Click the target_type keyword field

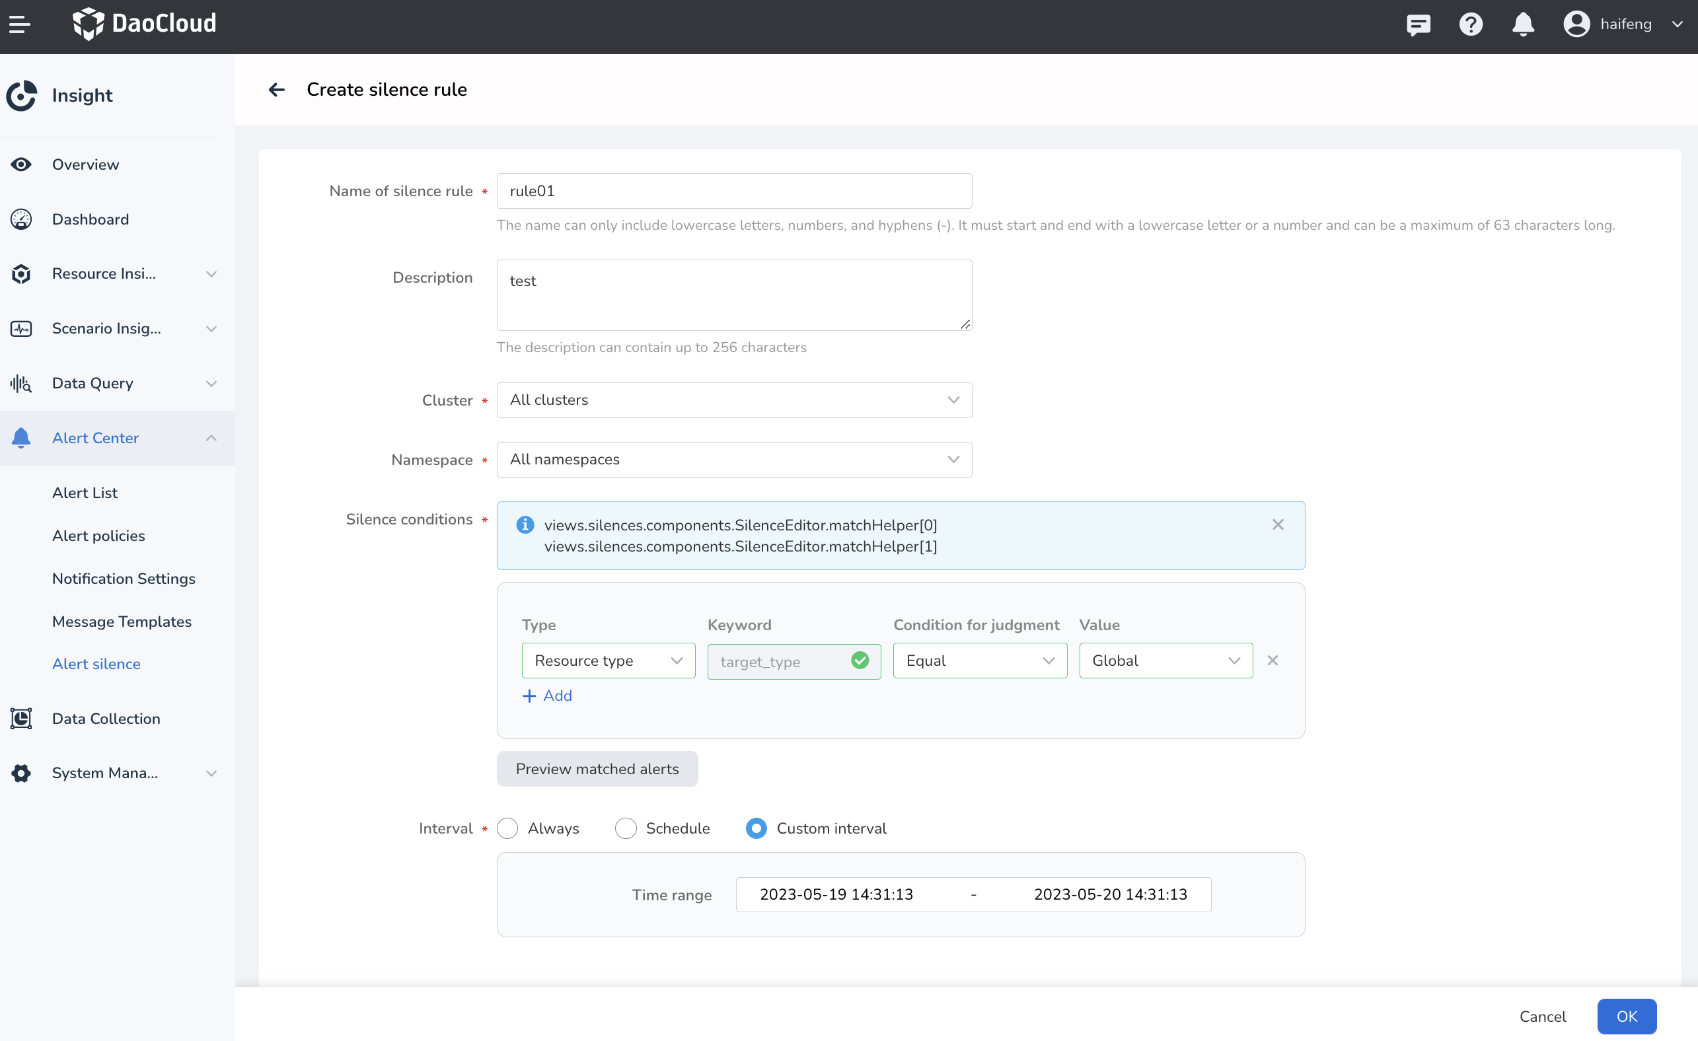[x=794, y=661]
